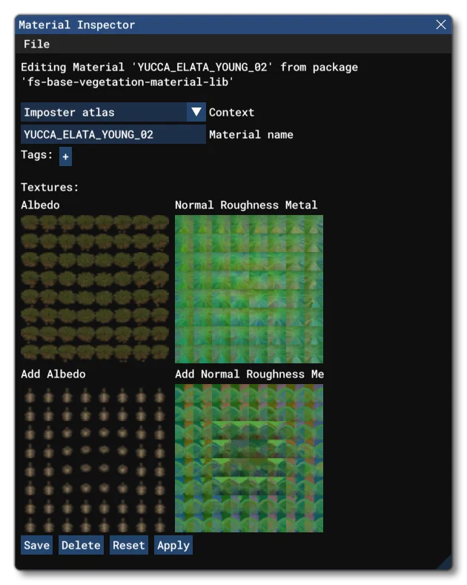Click the 'Textures:' heading

(x=50, y=188)
